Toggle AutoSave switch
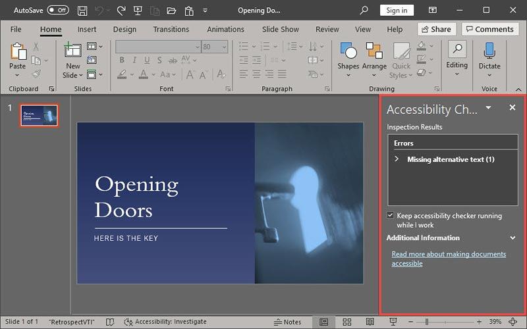The width and height of the screenshot is (527, 329). point(58,10)
